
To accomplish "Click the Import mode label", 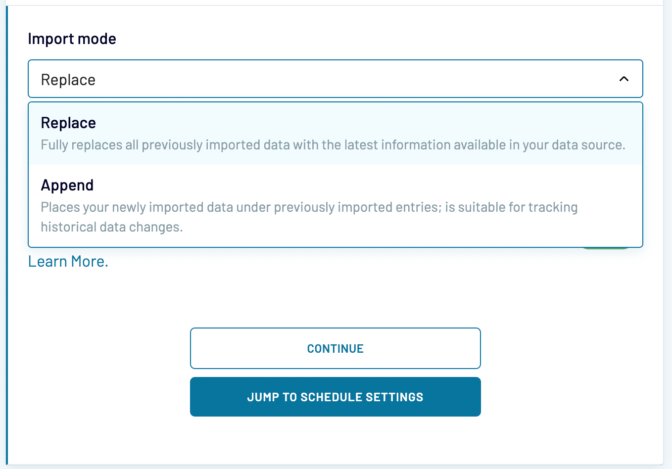I will [x=72, y=39].
